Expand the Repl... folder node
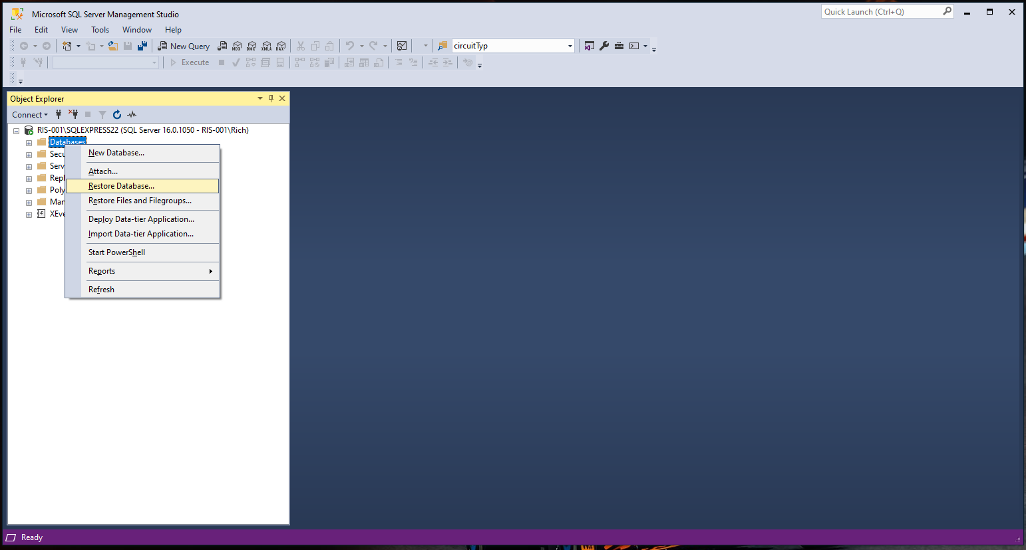1026x550 pixels. point(29,179)
